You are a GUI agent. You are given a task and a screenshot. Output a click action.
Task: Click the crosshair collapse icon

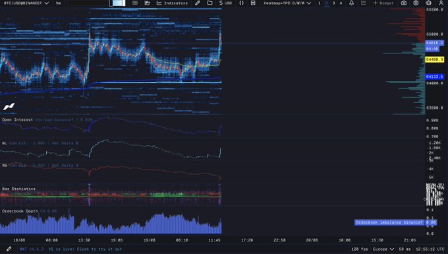(241, 3)
